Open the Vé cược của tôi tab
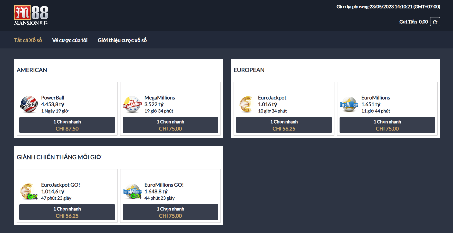The image size is (453, 233). (x=70, y=40)
